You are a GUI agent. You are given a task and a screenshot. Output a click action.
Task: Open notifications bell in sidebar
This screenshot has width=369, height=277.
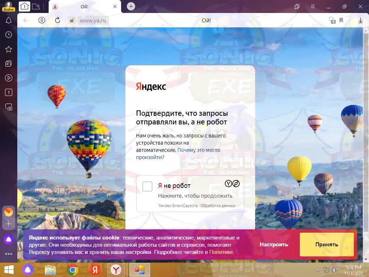point(9,20)
